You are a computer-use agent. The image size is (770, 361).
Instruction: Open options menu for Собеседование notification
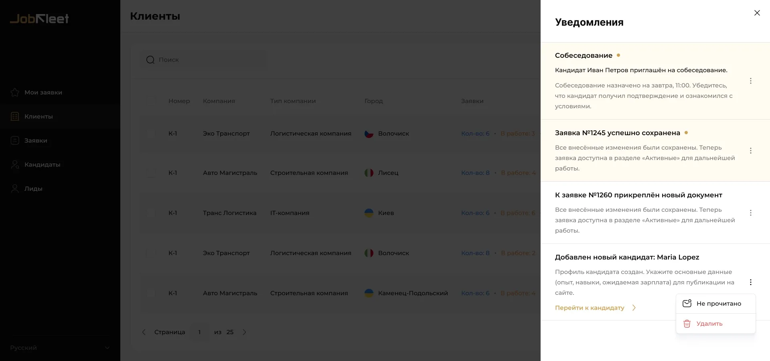[x=750, y=81]
